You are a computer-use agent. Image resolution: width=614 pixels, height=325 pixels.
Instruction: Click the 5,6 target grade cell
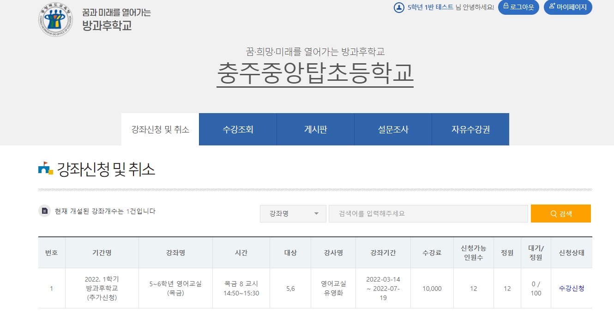pyautogui.click(x=290, y=289)
